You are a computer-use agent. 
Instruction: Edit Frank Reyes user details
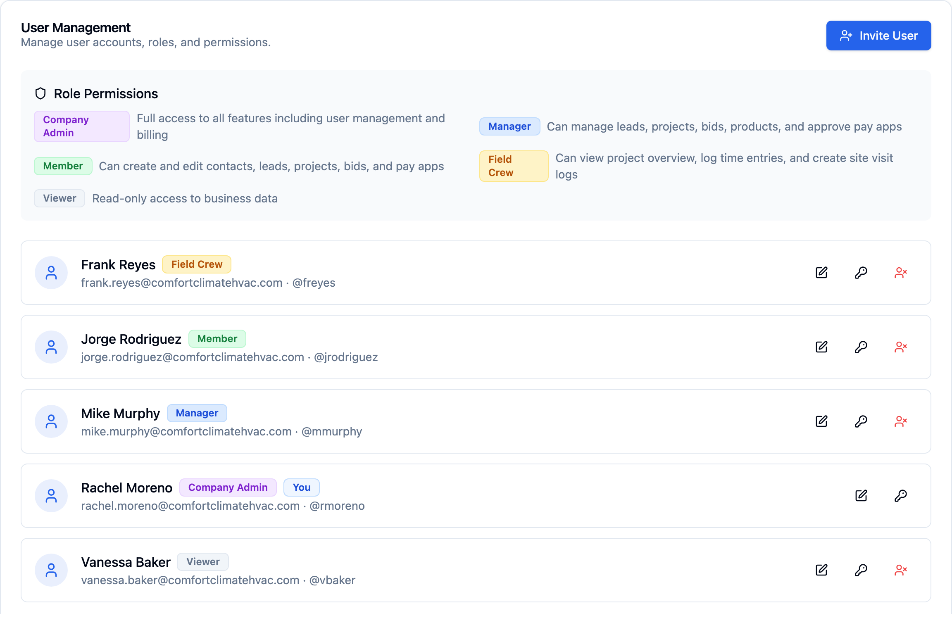(x=821, y=273)
